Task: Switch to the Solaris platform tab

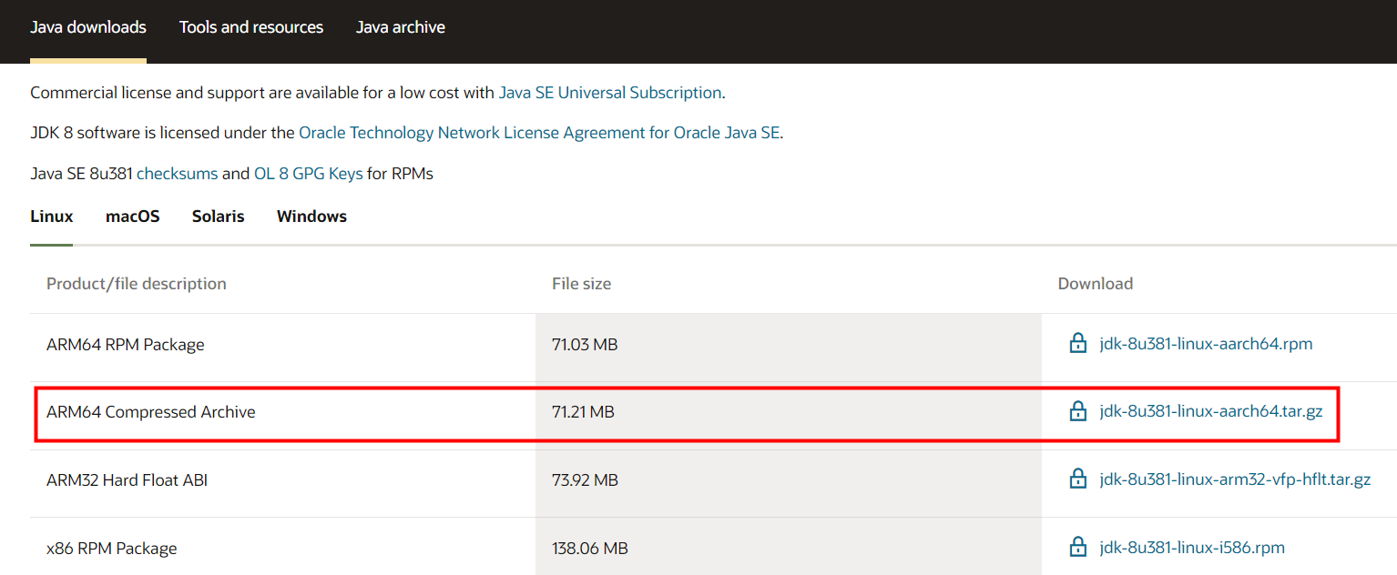Action: click(x=219, y=217)
